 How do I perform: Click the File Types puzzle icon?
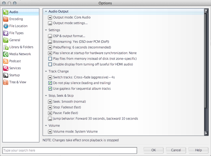click(x=6, y=33)
